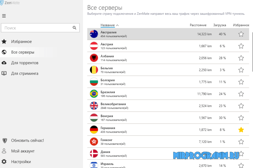Choose the Великобритания server name
Viewport: 253px width, 168px height.
coord(113,104)
